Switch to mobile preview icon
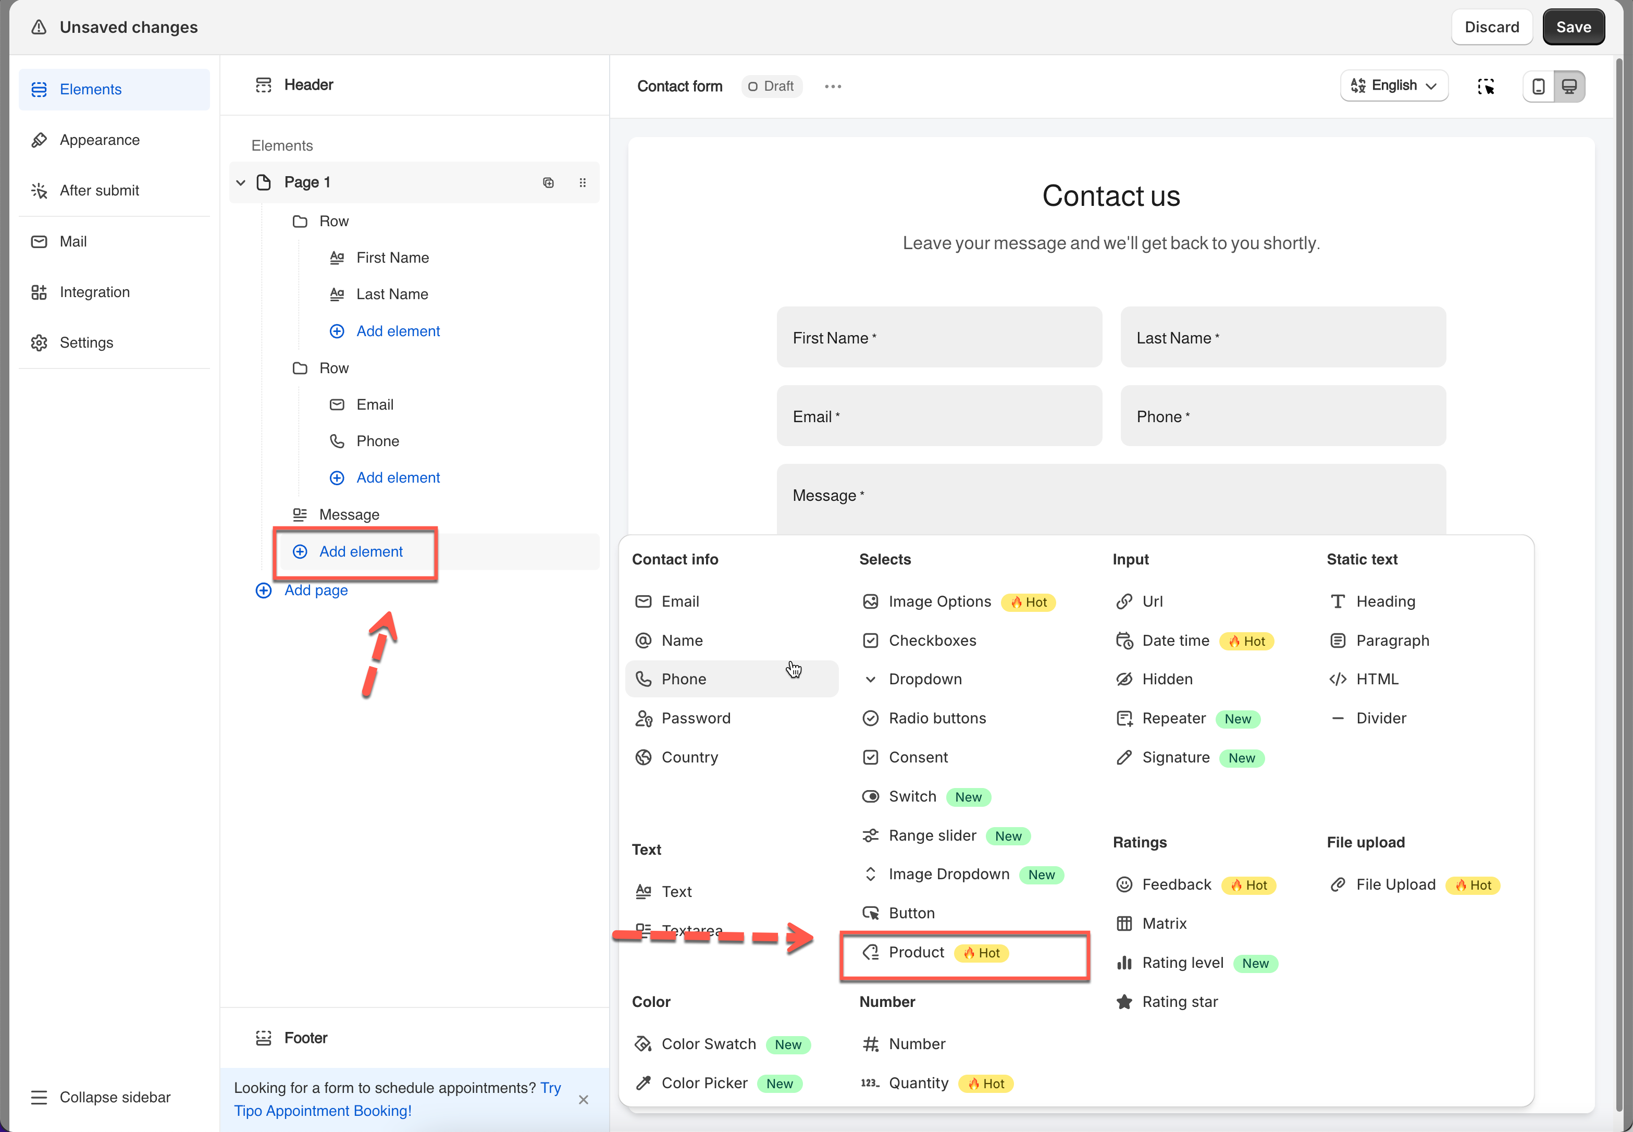 click(x=1538, y=87)
